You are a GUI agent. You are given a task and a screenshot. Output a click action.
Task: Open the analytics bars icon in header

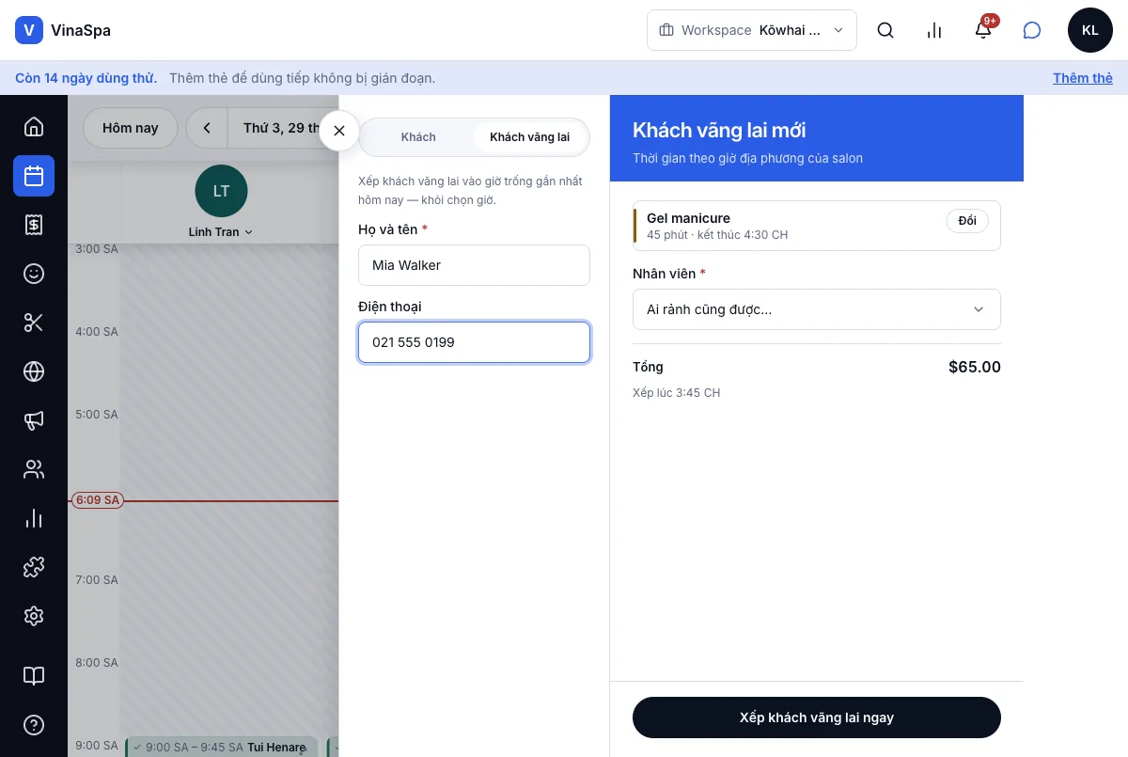934,30
